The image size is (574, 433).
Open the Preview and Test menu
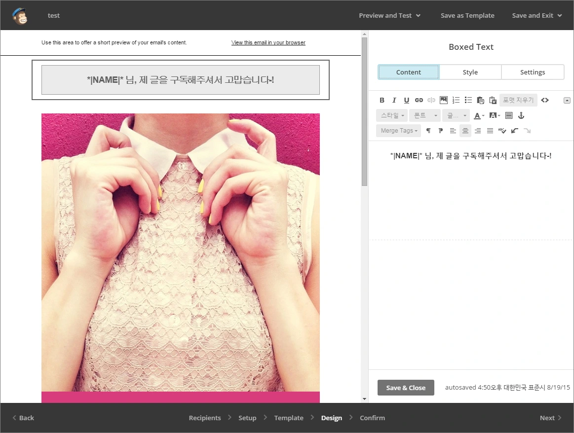(389, 15)
